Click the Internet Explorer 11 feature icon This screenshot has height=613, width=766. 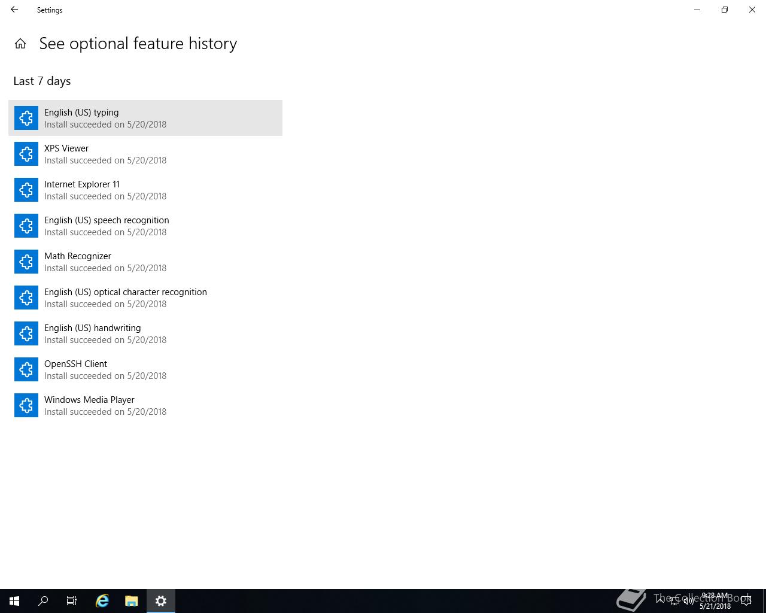26,190
